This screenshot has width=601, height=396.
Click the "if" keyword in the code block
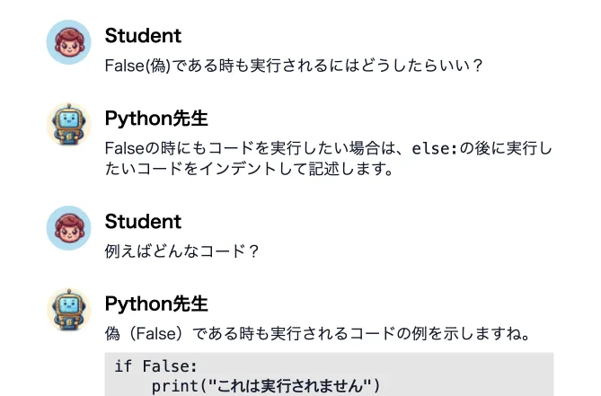(x=123, y=366)
